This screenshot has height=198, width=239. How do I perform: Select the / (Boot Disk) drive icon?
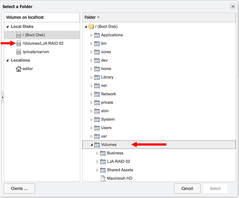click(x=19, y=35)
